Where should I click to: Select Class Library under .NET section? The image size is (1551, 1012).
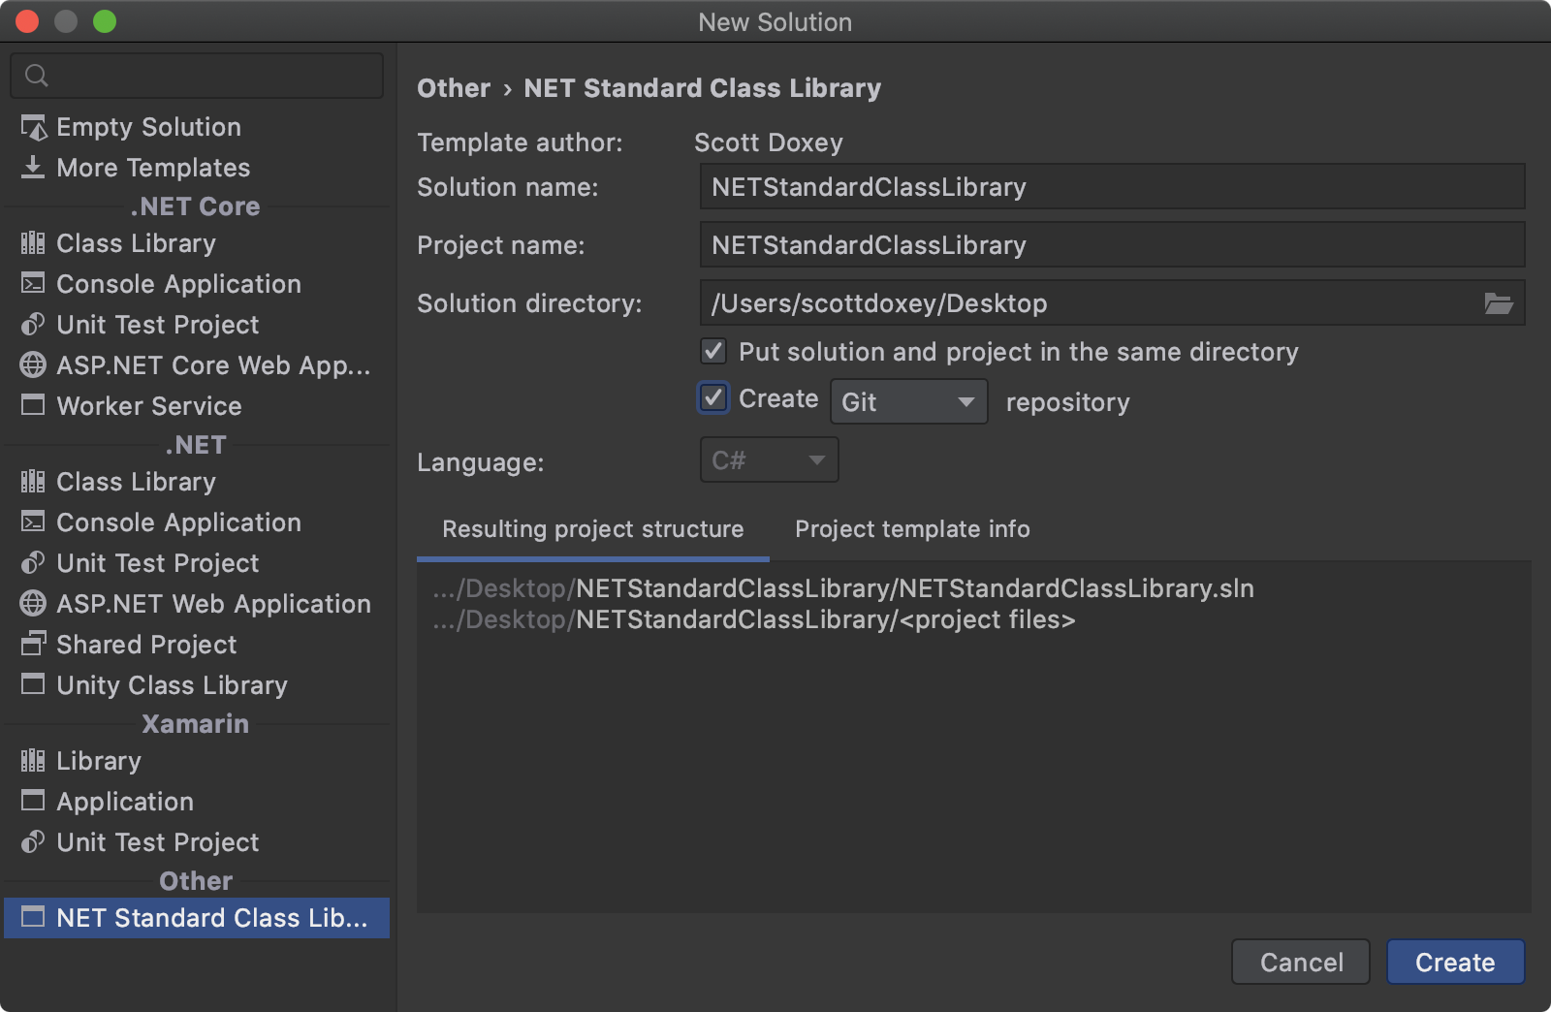pyautogui.click(x=197, y=482)
